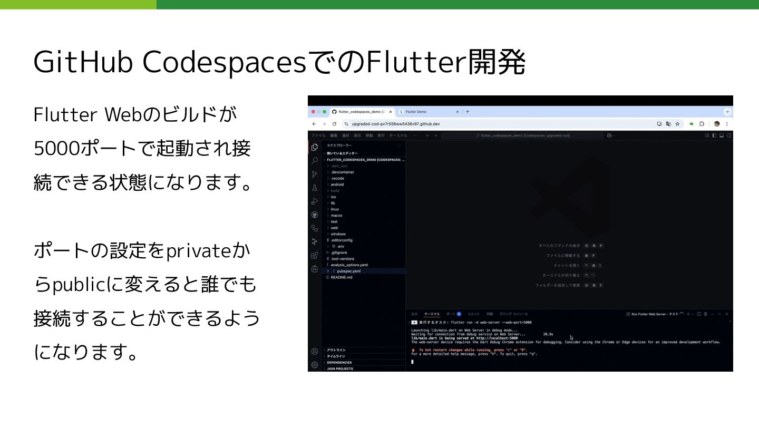Image resolution: width=759 pixels, height=427 pixels.
Task: Open the 表示 menu
Action: 357,135
